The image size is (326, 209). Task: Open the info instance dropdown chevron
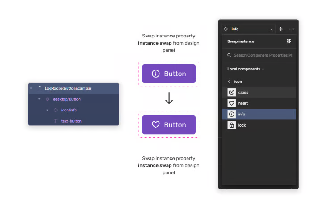pyautogui.click(x=271, y=29)
